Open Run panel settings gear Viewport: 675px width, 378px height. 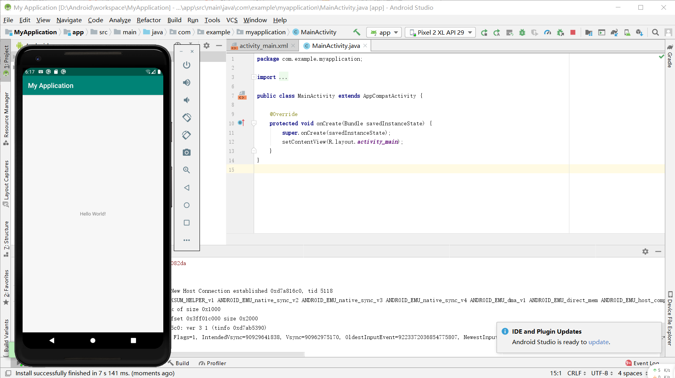(x=645, y=251)
